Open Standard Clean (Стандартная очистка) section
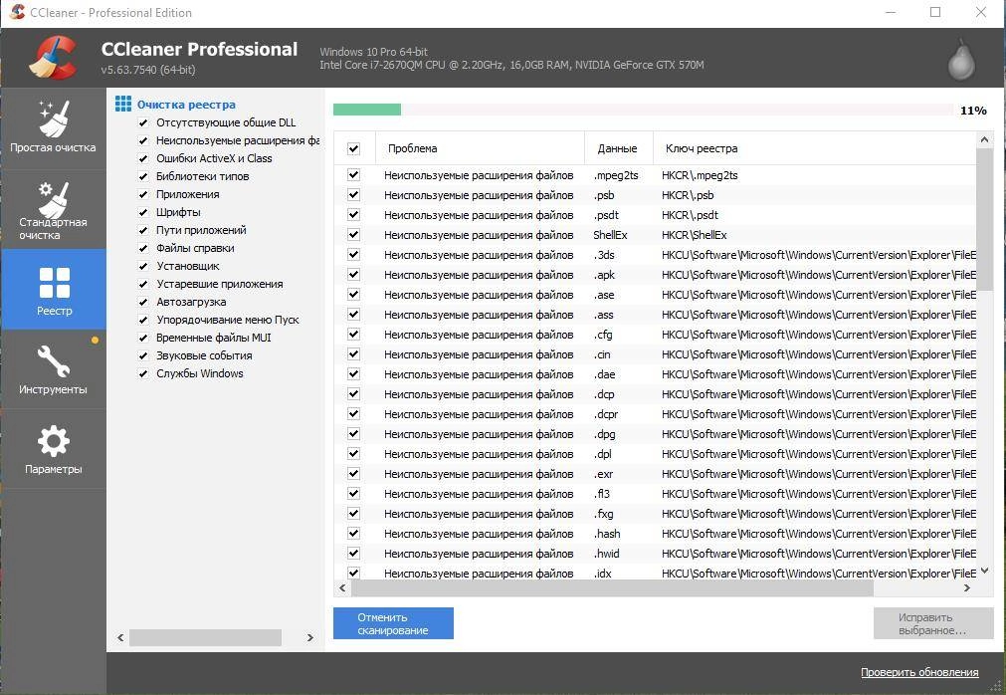This screenshot has width=1006, height=695. coord(53,209)
